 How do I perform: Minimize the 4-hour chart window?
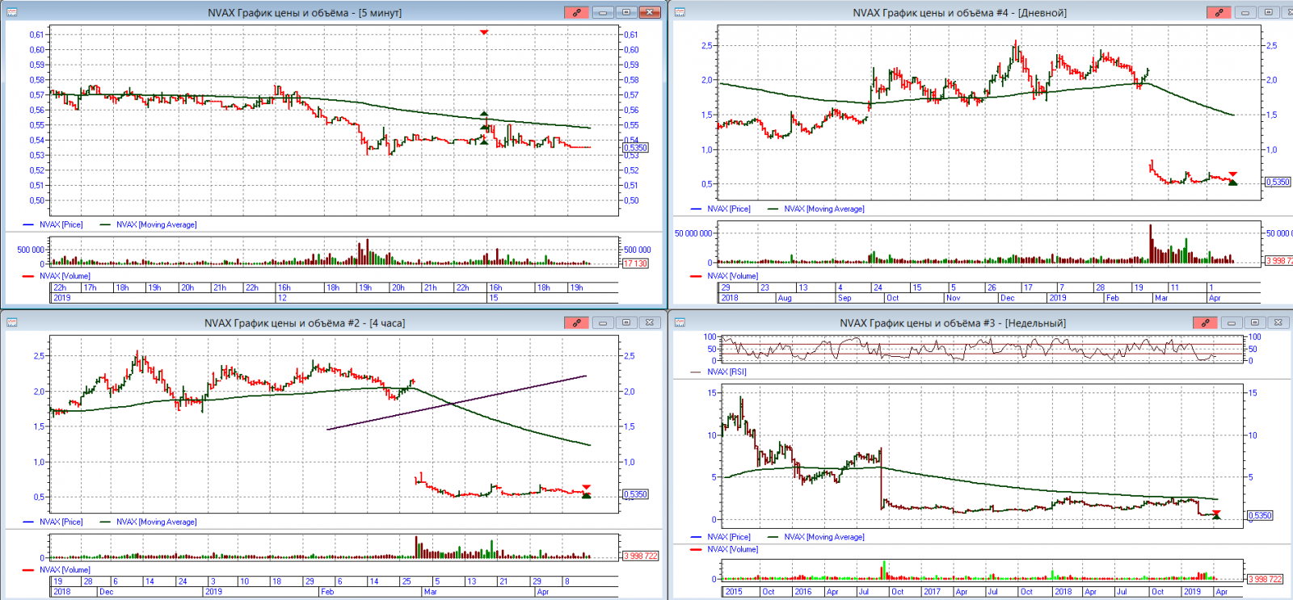pyautogui.click(x=602, y=322)
